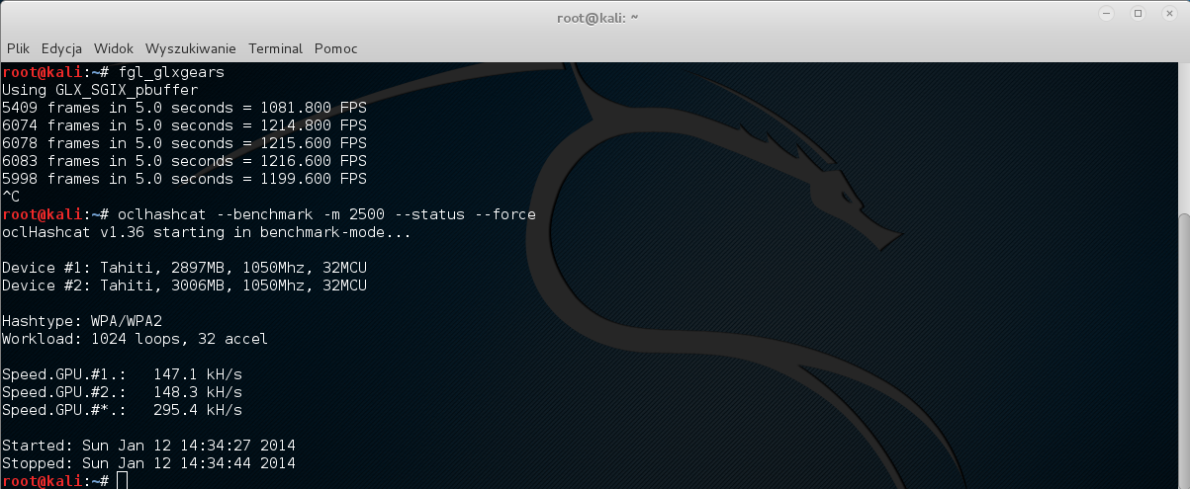Maximize the terminal window
This screenshot has width=1190, height=489.
(x=1139, y=14)
